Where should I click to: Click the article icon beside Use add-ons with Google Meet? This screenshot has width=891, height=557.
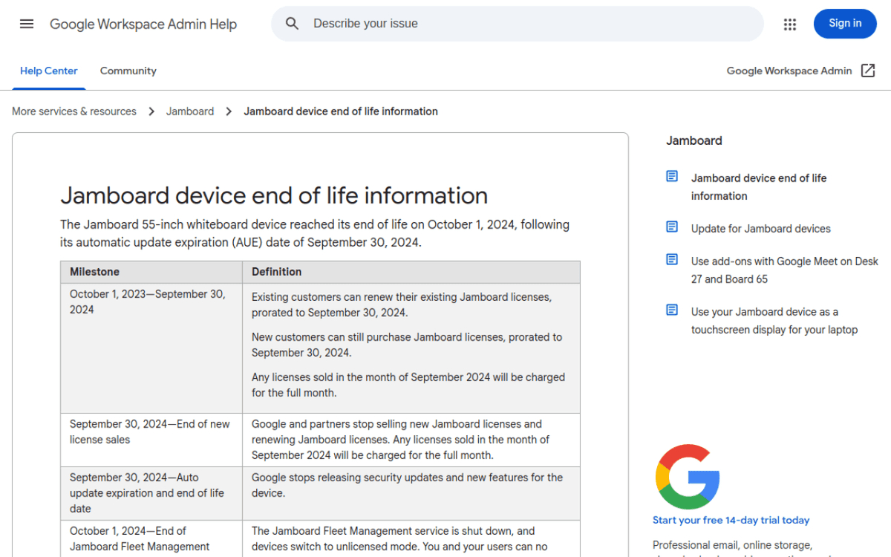tap(672, 259)
